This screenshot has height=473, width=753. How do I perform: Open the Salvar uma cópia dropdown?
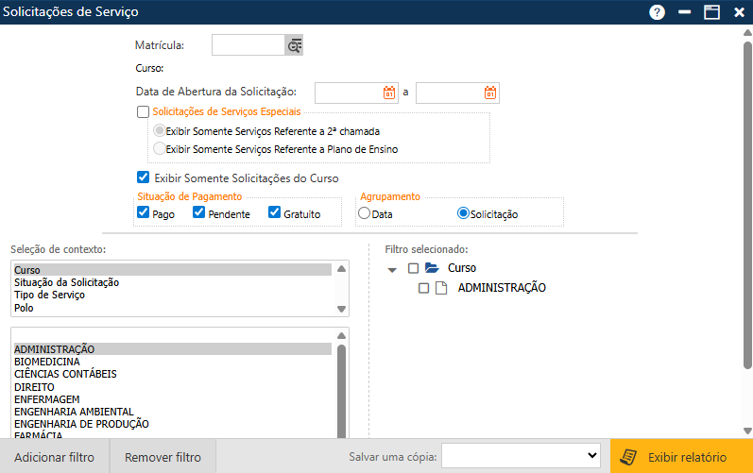tap(522, 456)
